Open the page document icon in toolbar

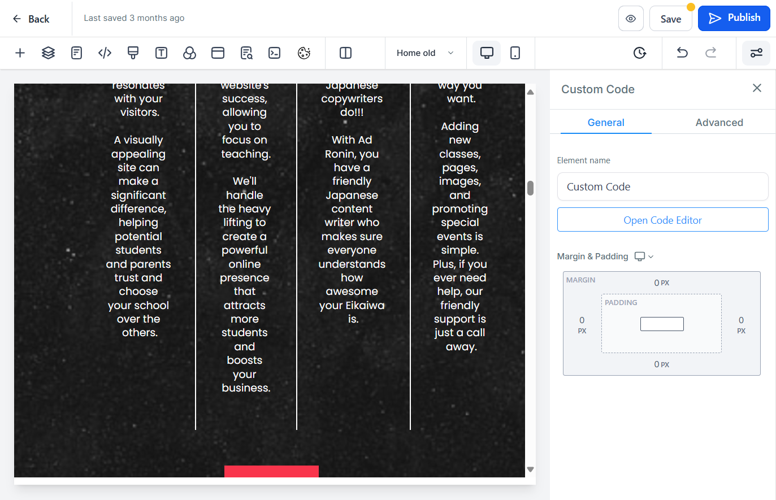click(x=76, y=53)
